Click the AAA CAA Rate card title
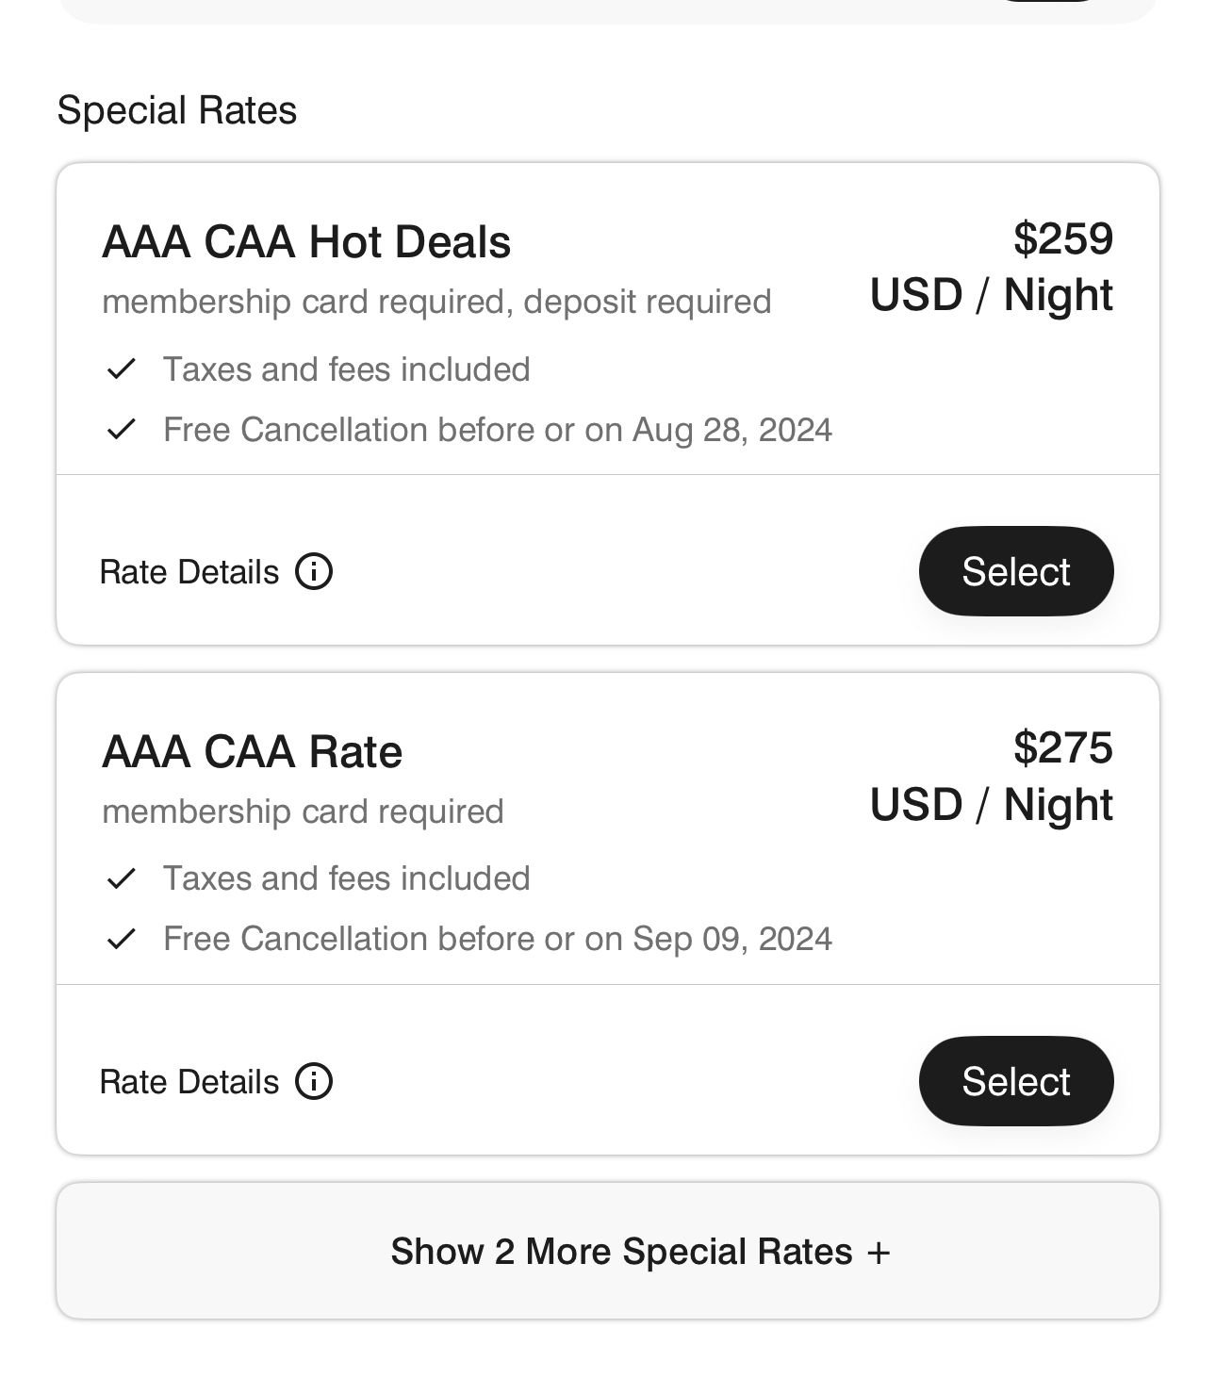 coord(252,752)
